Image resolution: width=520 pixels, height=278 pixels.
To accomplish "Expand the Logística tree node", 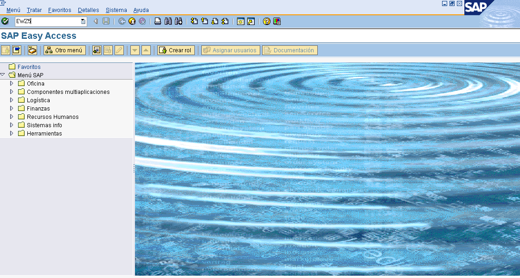I will click(x=12, y=100).
